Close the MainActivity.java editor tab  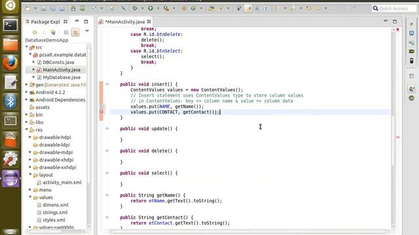[x=149, y=22]
